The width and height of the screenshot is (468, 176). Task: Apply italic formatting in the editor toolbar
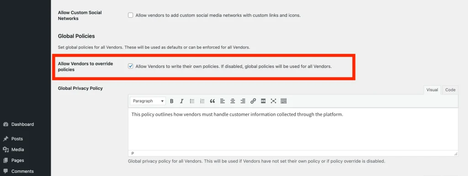181,101
